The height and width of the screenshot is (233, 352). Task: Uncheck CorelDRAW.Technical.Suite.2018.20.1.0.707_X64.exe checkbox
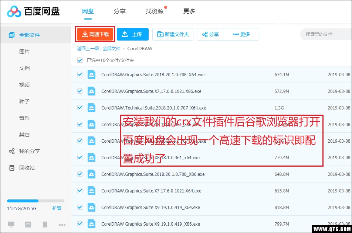pyautogui.click(x=80, y=108)
